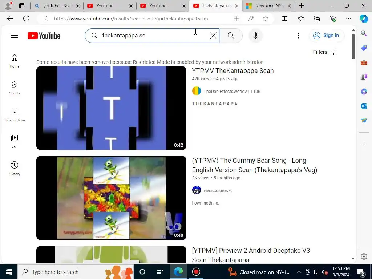Activate Read aloud icon
This screenshot has height=279, width=372.
click(251, 19)
